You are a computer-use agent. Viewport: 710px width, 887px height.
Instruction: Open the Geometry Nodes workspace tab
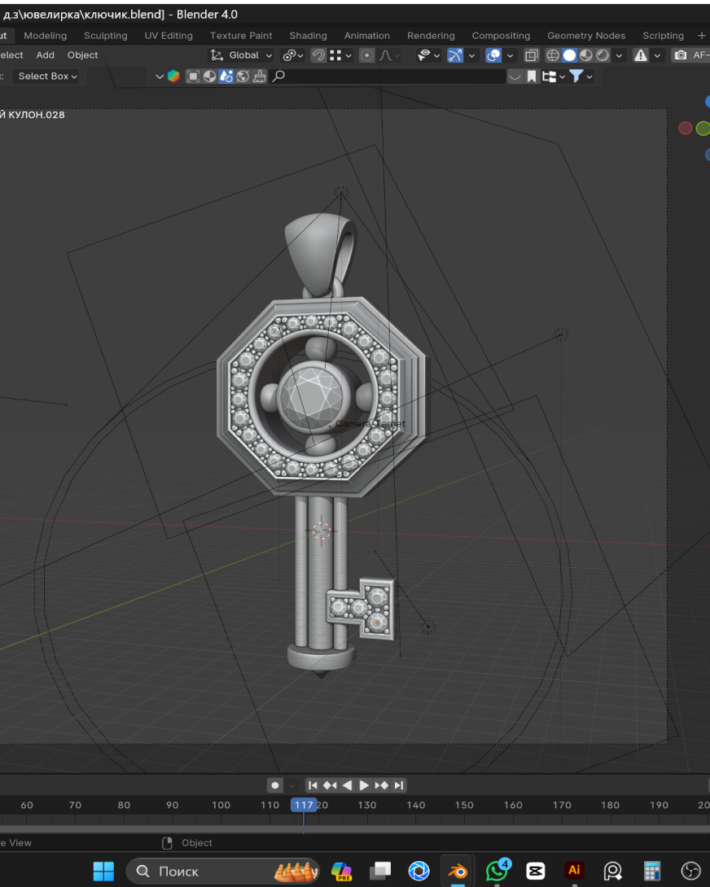pos(586,36)
